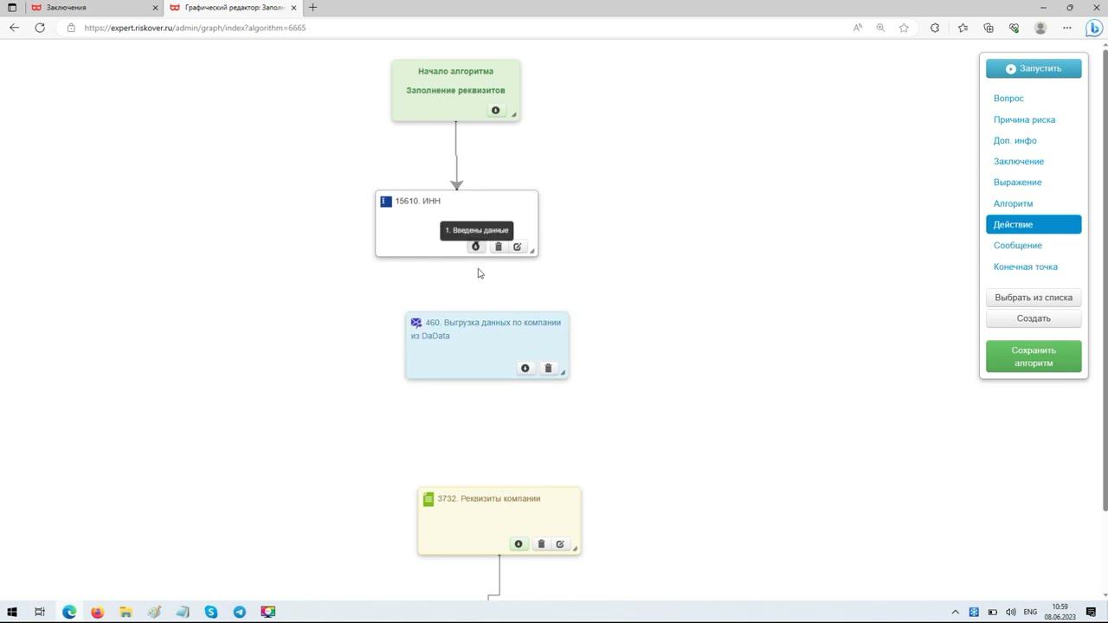Click output connector on DaData action node
The width and height of the screenshot is (1108, 623).
coord(525,368)
